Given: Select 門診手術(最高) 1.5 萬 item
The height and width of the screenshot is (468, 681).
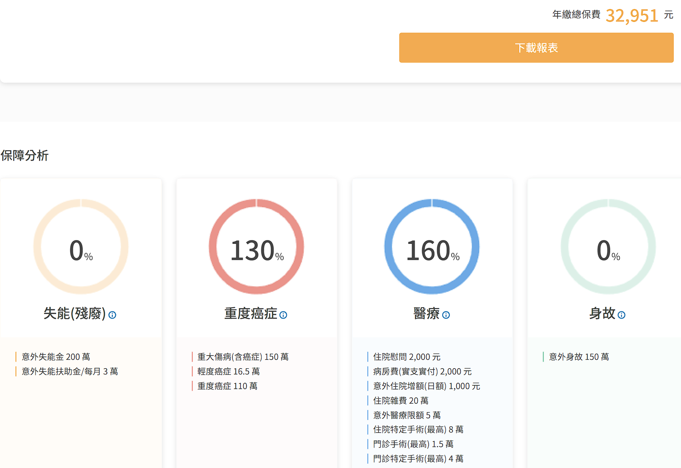Looking at the screenshot, I should pos(413,444).
